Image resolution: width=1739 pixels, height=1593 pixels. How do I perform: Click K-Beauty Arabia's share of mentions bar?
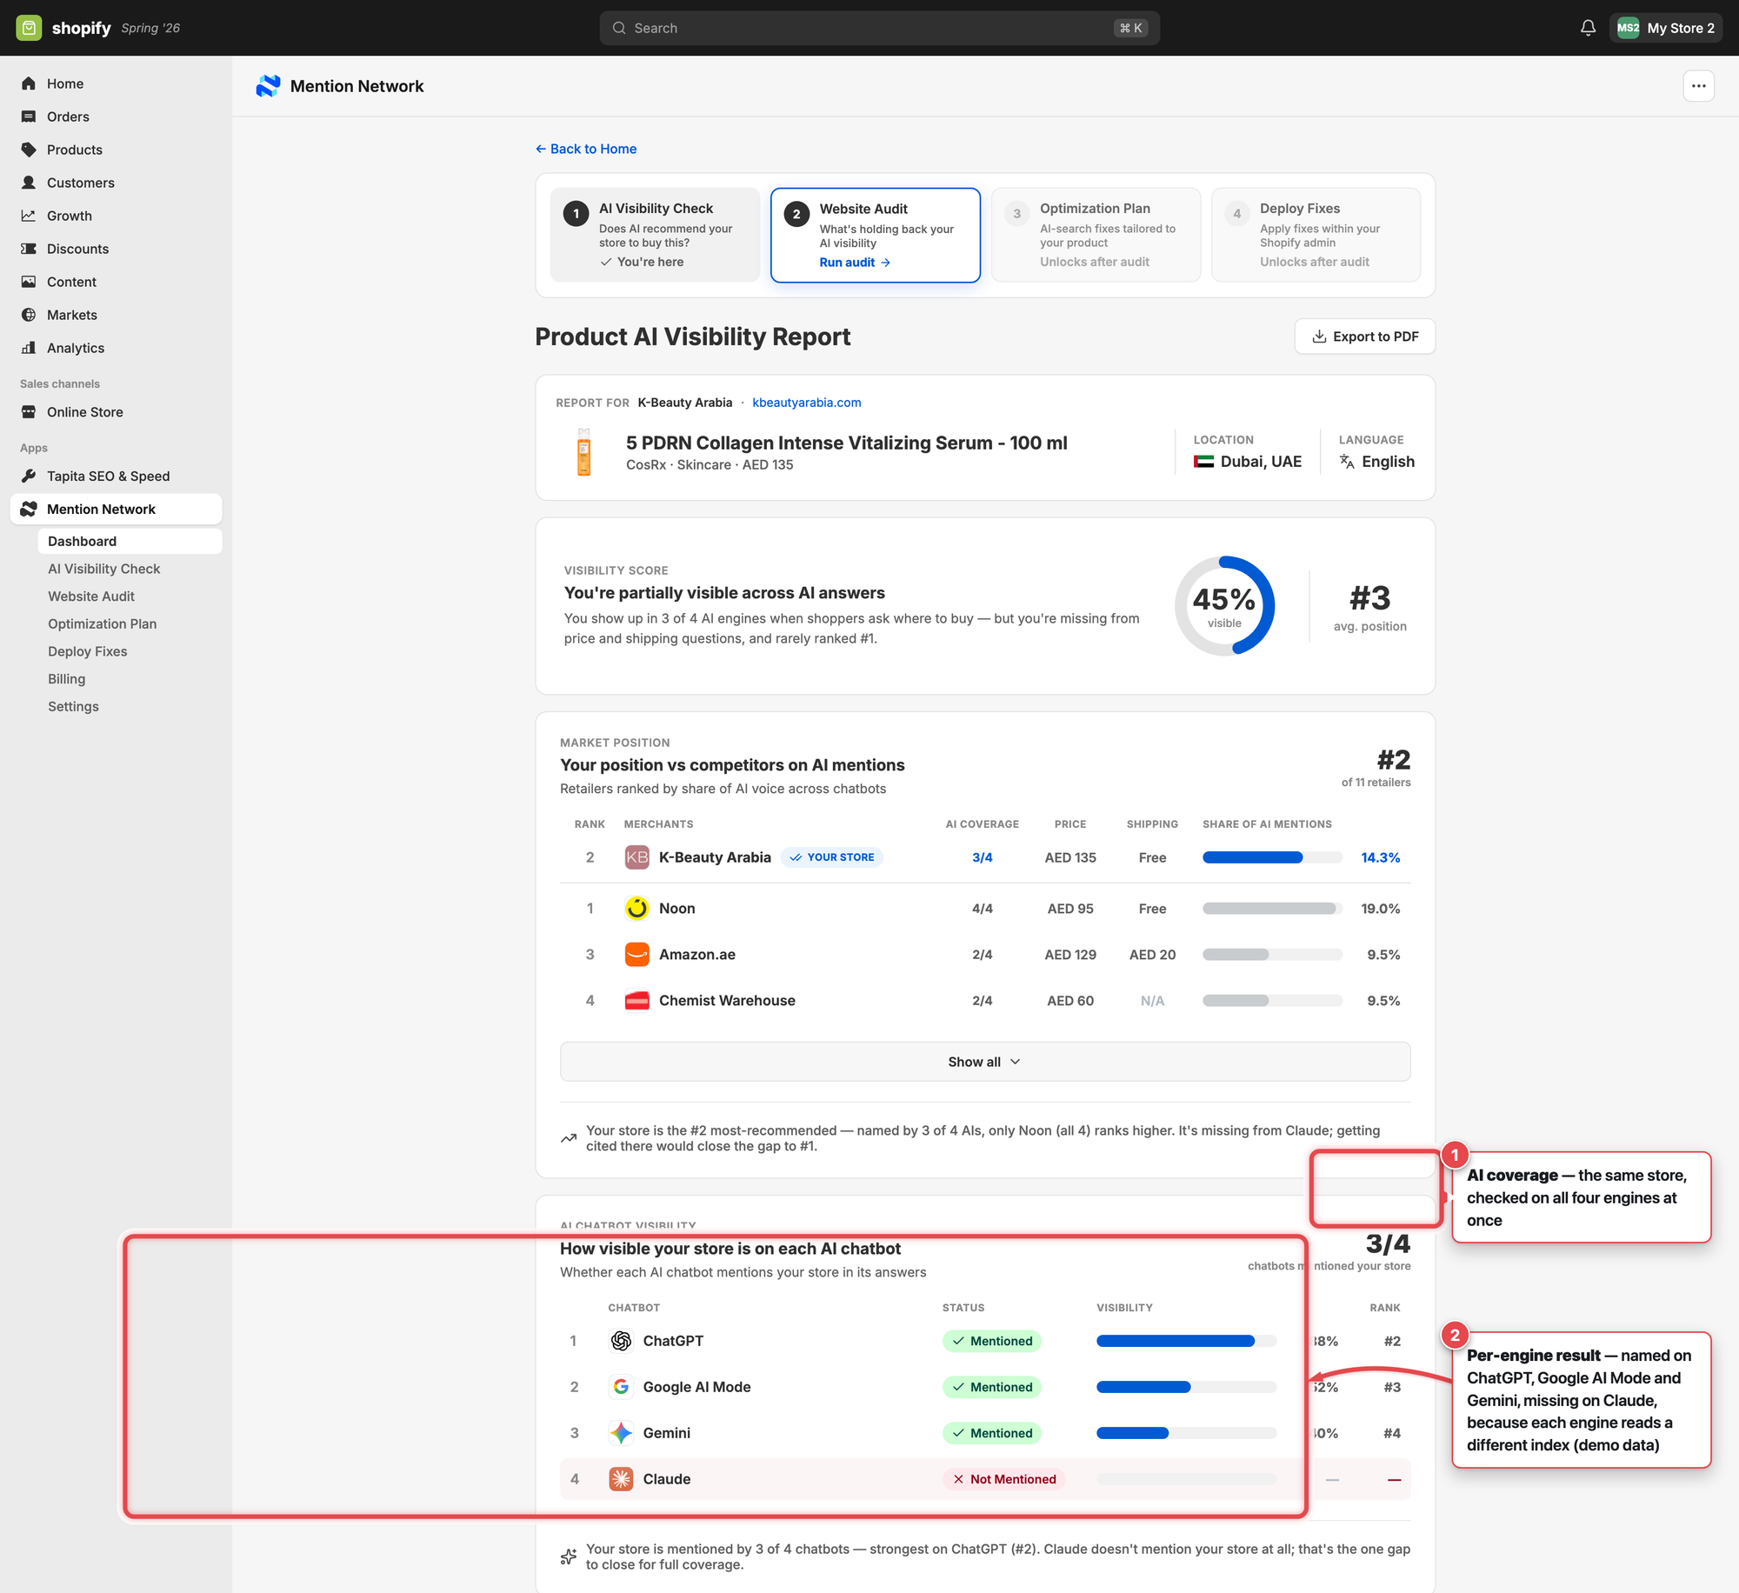pyautogui.click(x=1272, y=857)
